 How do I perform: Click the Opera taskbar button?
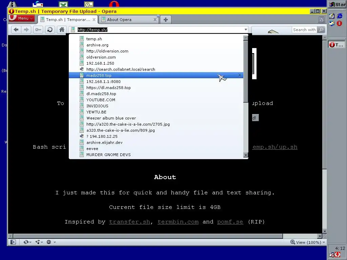pos(336,45)
